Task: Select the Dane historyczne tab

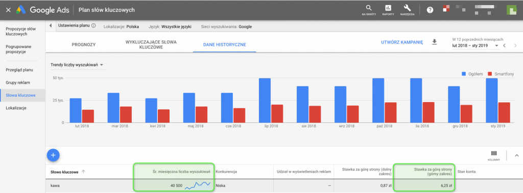Action: [225, 44]
